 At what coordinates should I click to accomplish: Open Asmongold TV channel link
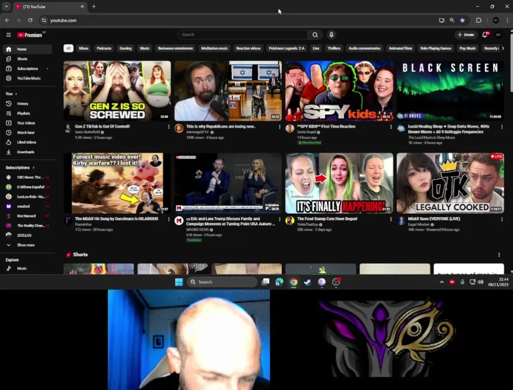[x=198, y=132]
